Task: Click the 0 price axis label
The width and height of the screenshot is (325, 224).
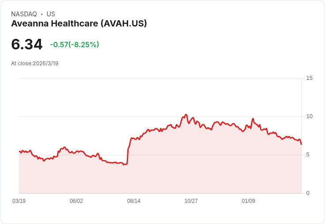Action: pos(308,193)
